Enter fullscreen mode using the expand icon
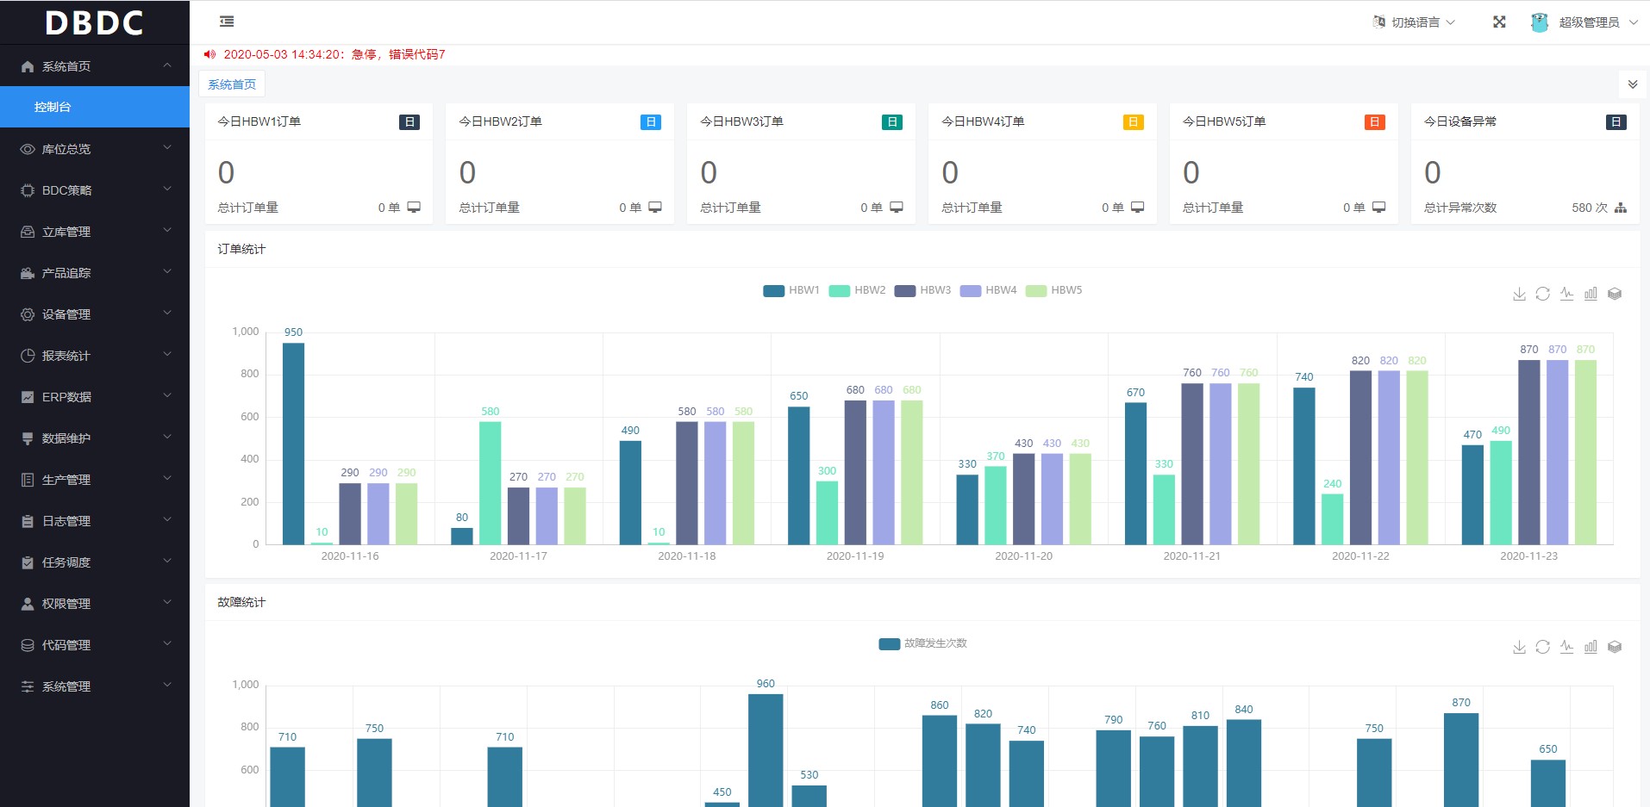 (x=1499, y=22)
